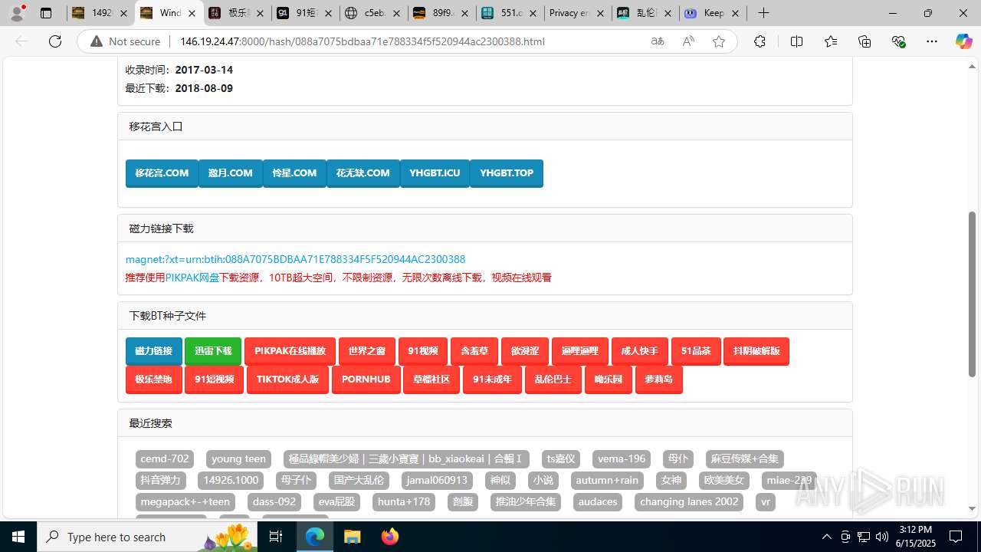The image size is (981, 552).
Task: Open the notification center icon
Action: [x=956, y=537]
